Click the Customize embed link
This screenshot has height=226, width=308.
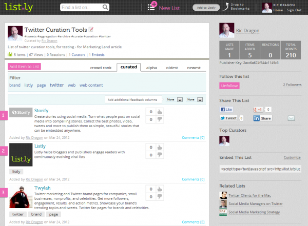pos(292,157)
